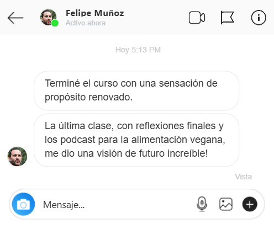Start a video call with Felipe Muñoz
The image size is (274, 229).
tap(197, 18)
